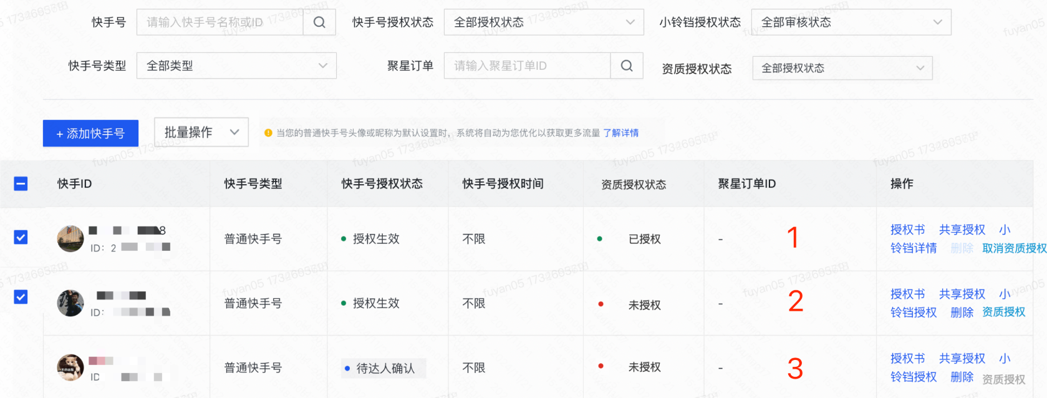Viewport: 1047px width, 398px height.
Task: Toggle the select-all checkbox in table header
Action: coord(21,183)
